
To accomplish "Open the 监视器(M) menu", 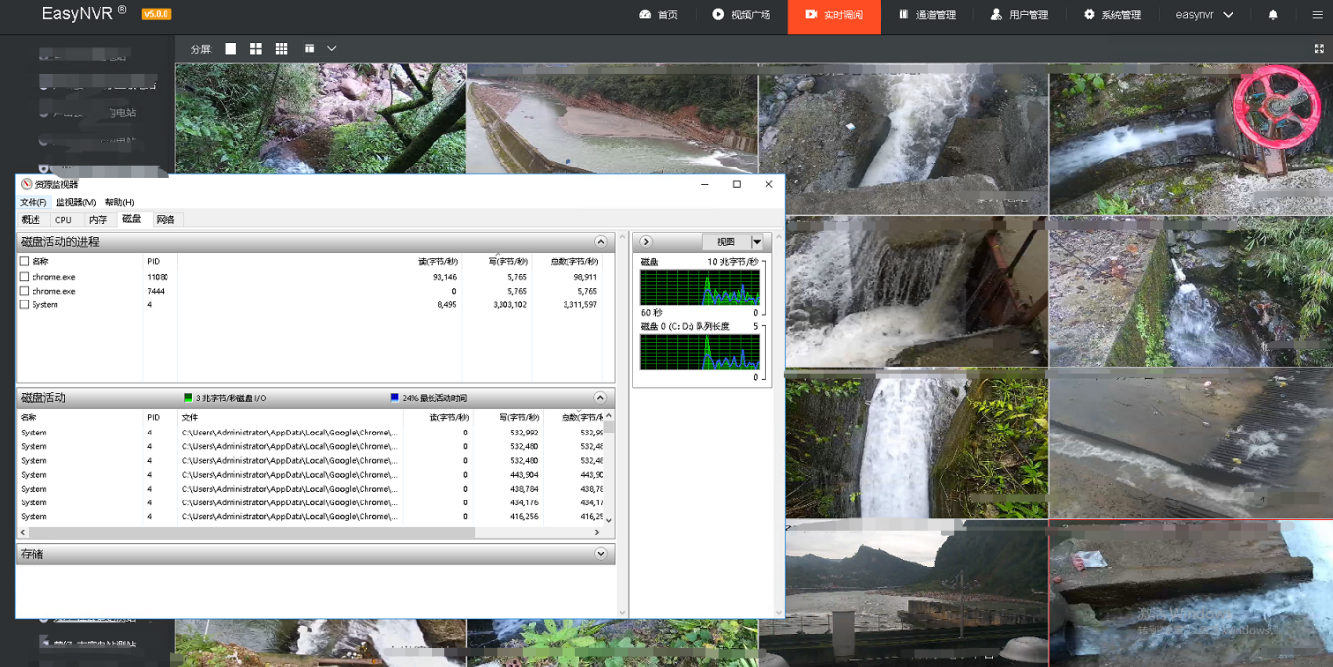I will click(76, 202).
